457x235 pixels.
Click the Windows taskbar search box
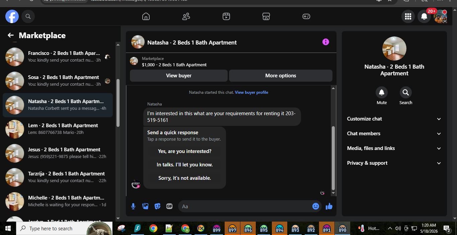point(64,228)
